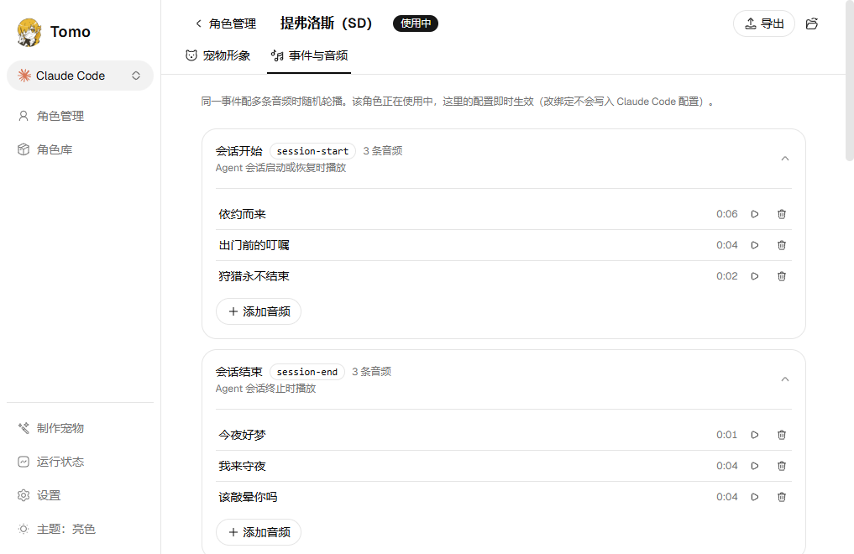Viewport: 854px width, 554px height.
Task: Open folder icon next to 导出
Action: coord(812,24)
